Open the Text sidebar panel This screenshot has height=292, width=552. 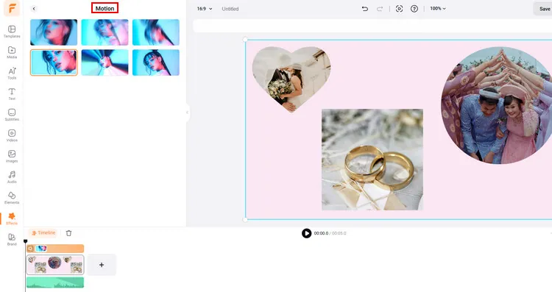tap(12, 94)
